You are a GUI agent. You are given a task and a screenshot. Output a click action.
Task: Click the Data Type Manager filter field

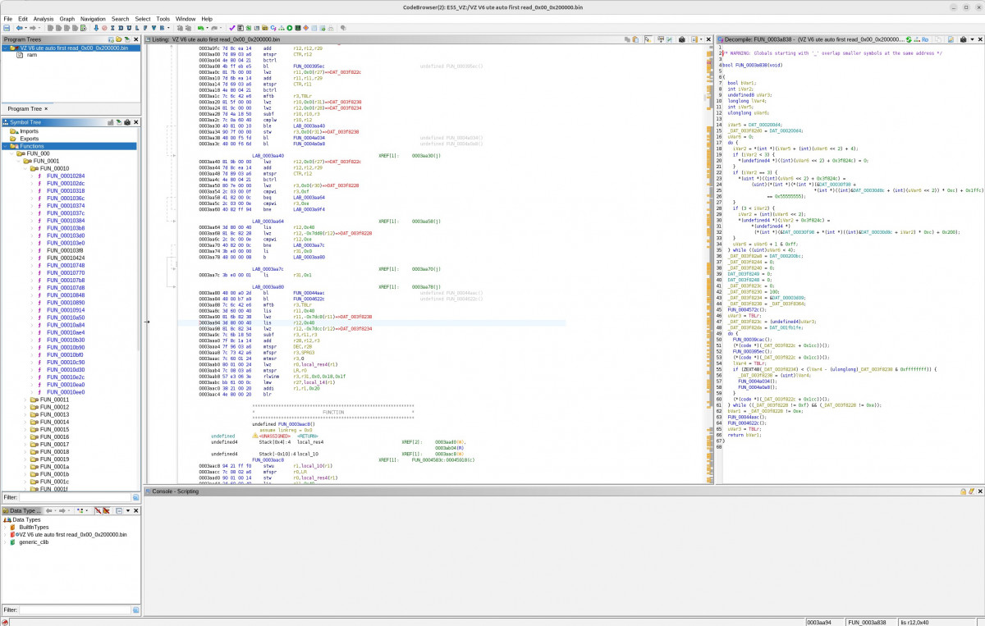click(75, 610)
